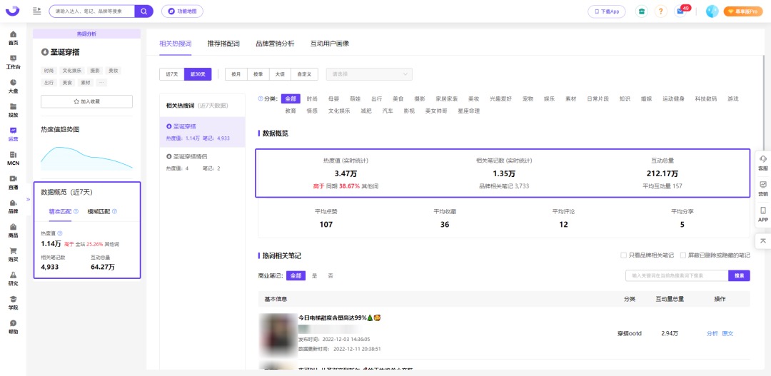Open the toolbox icon in header
This screenshot has height=376, width=771.
(641, 11)
